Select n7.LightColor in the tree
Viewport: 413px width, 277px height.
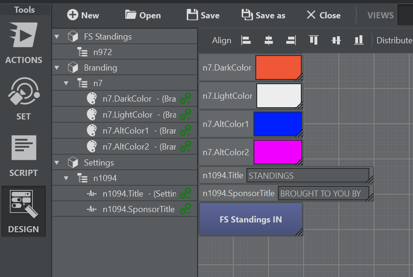[x=127, y=115]
